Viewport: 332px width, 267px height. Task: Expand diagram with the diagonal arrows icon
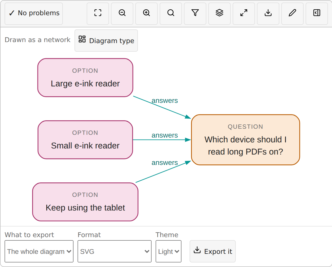click(244, 14)
